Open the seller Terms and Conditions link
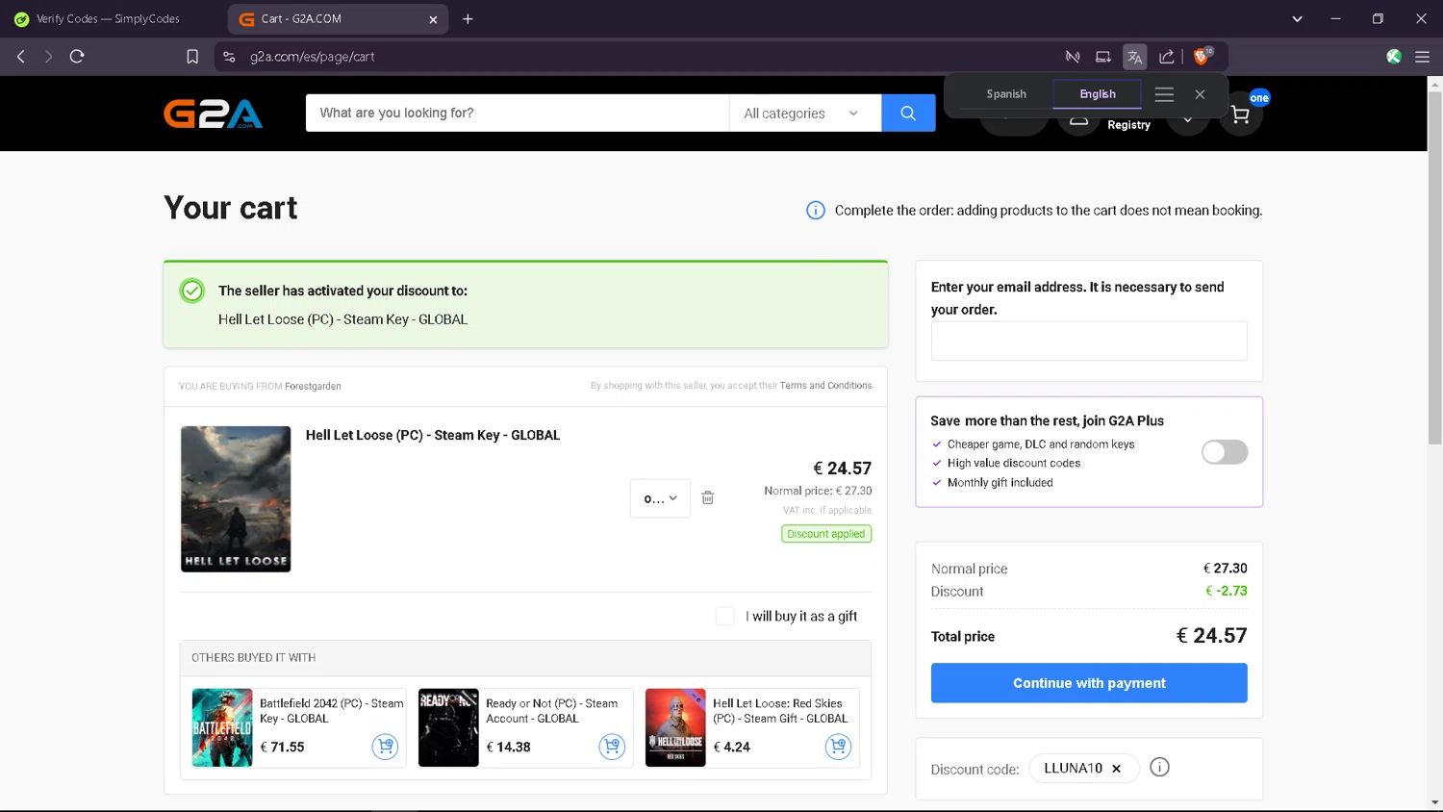The height and width of the screenshot is (812, 1443). tap(825, 386)
